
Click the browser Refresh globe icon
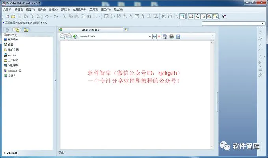point(75,36)
